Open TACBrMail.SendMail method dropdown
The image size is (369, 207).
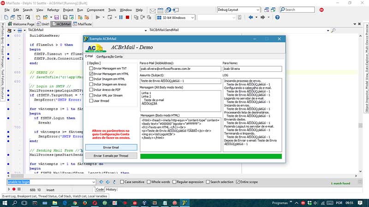coord(328,30)
